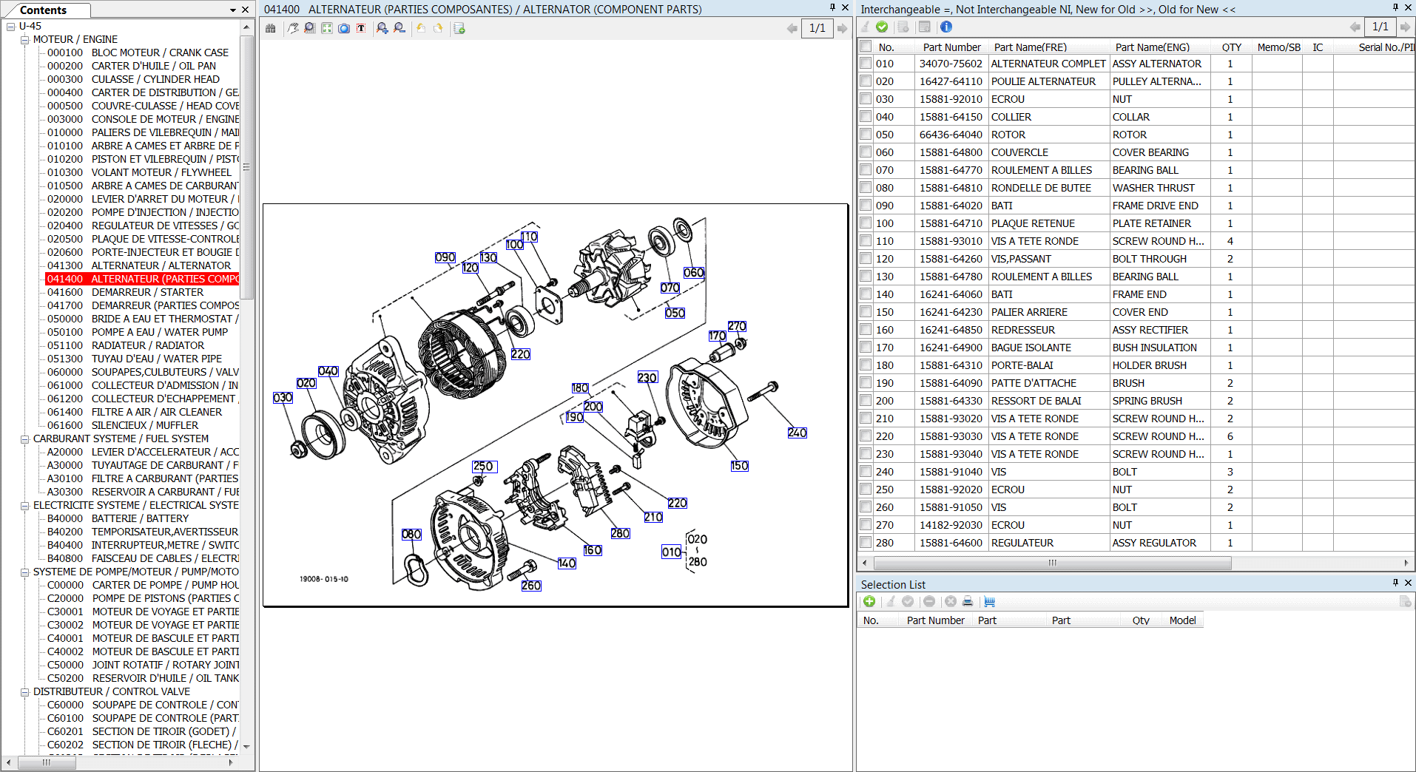Go to next diagram page arrow

point(842,28)
